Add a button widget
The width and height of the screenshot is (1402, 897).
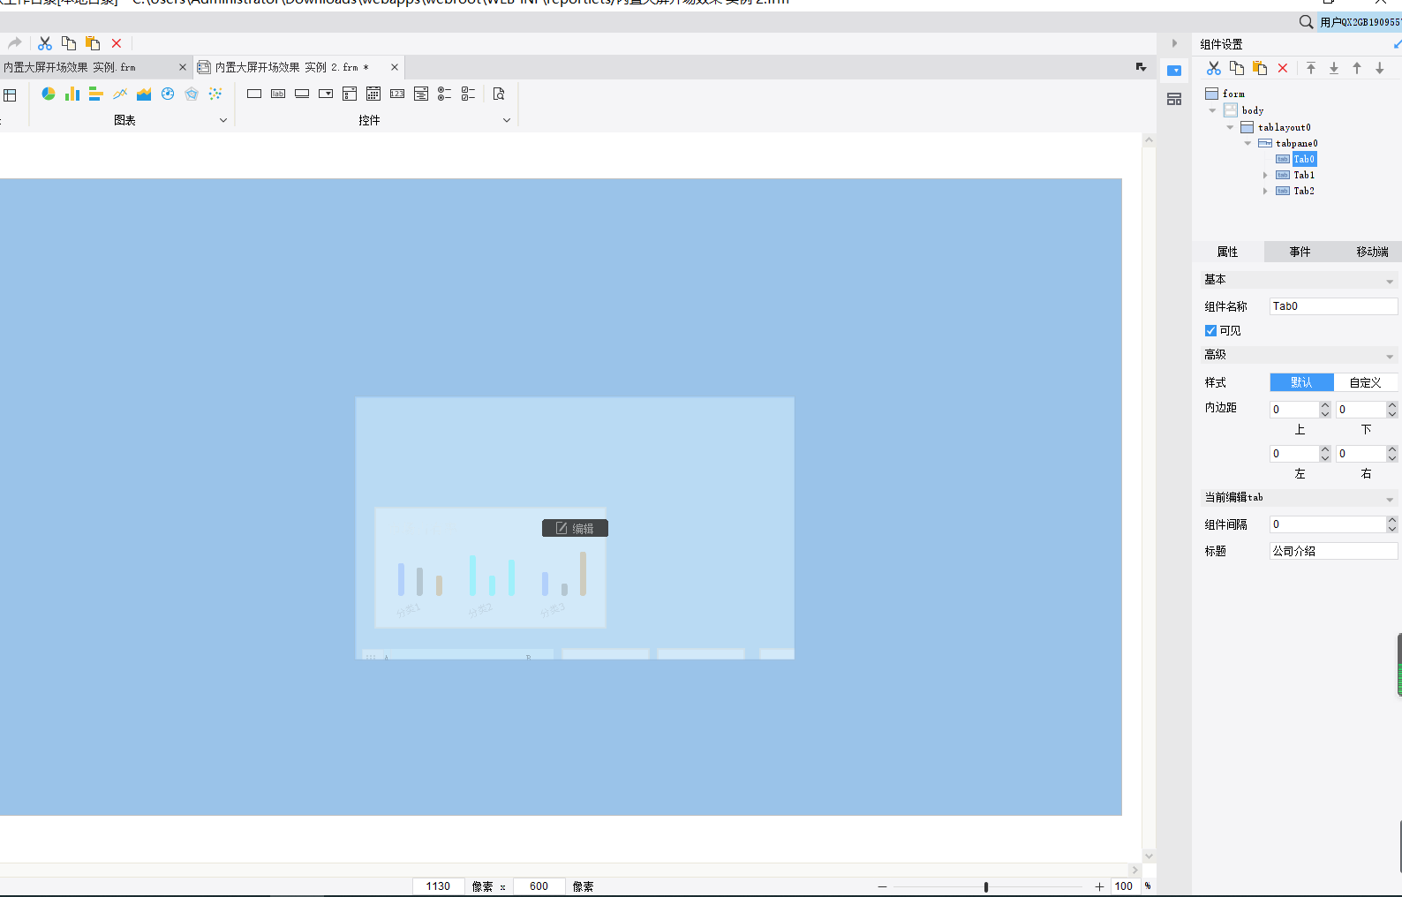302,94
